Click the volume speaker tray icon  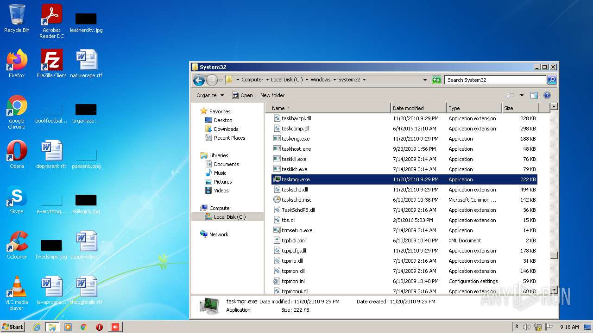tap(527, 327)
